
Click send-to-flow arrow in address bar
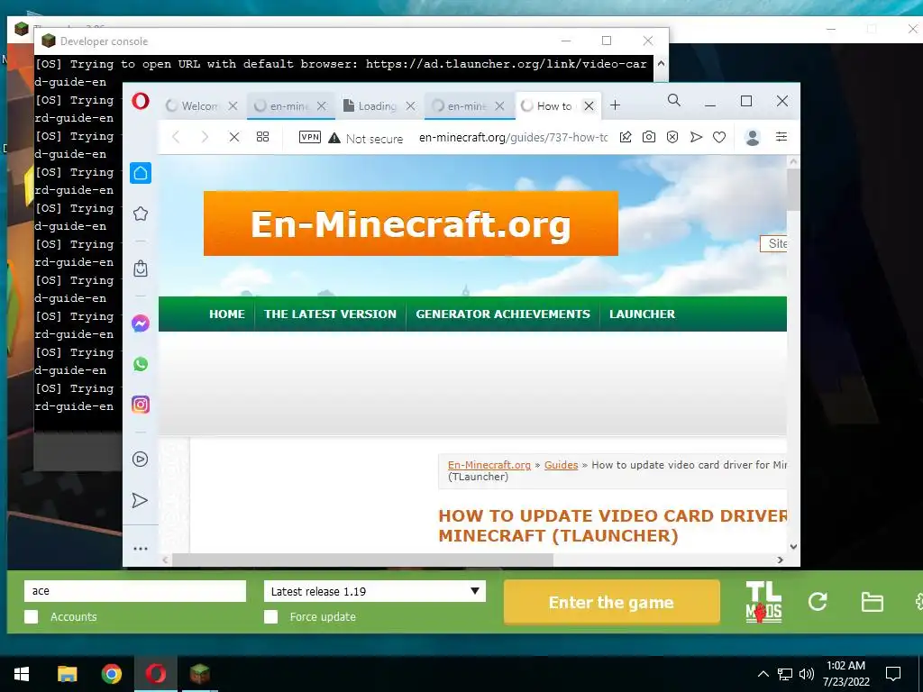pos(696,137)
